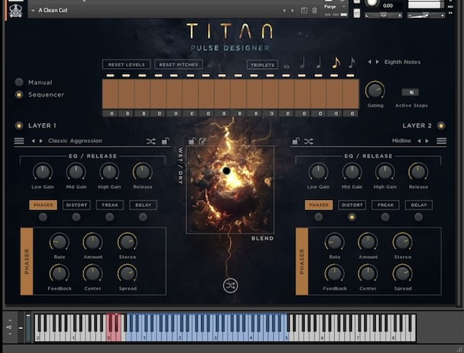Select the highlighted eighth note icon
The image size is (464, 353).
point(336,63)
